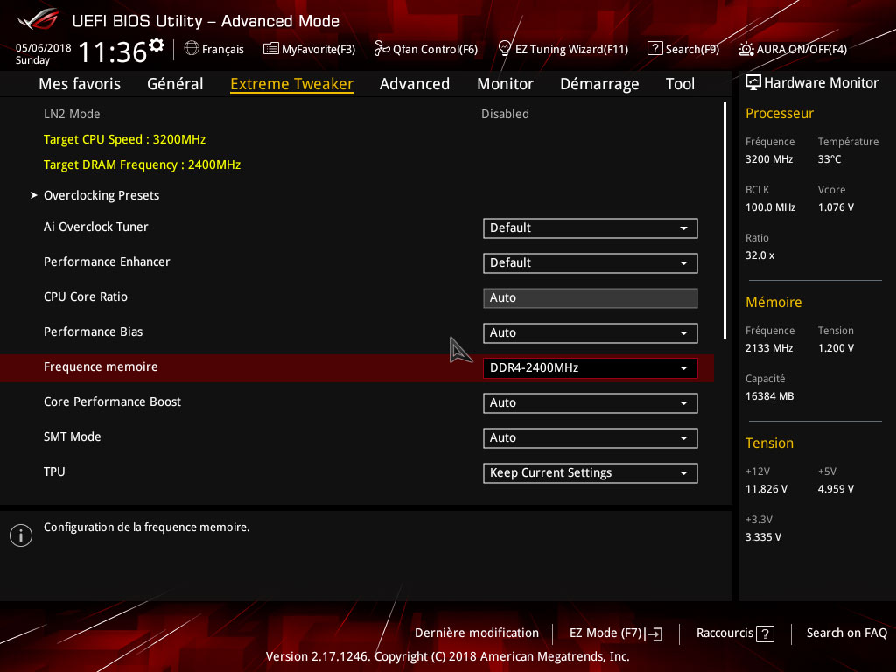
Task: Open the Core Performance Boost dropdown
Action: pyautogui.click(x=591, y=402)
